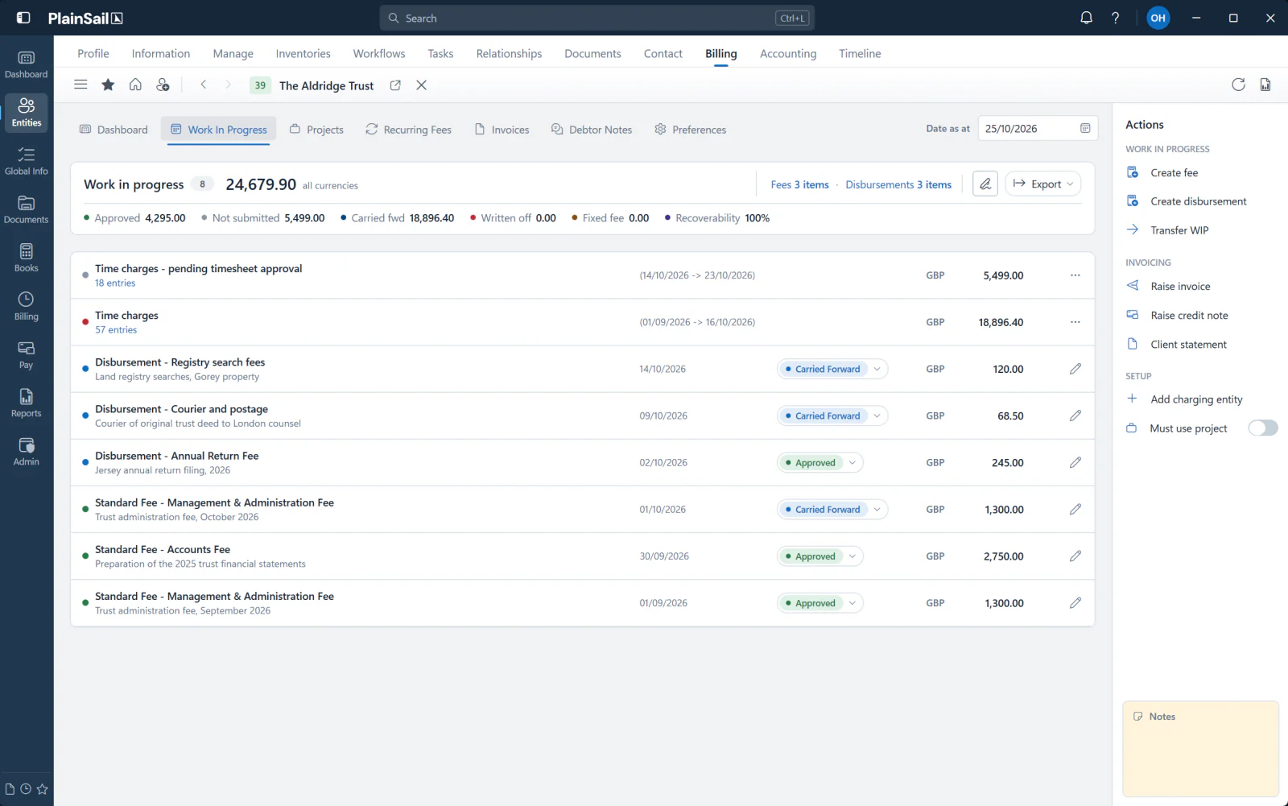Image resolution: width=1288 pixels, height=806 pixels.
Task: Open the calendar date picker icon
Action: point(1085,129)
